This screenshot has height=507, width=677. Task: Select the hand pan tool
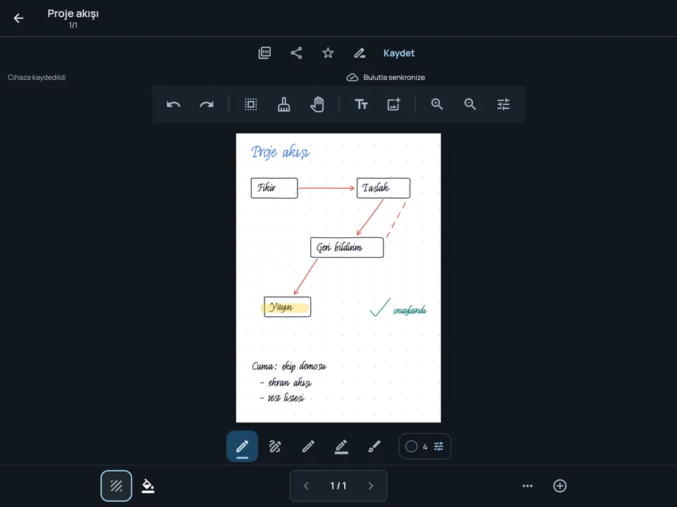coord(317,104)
